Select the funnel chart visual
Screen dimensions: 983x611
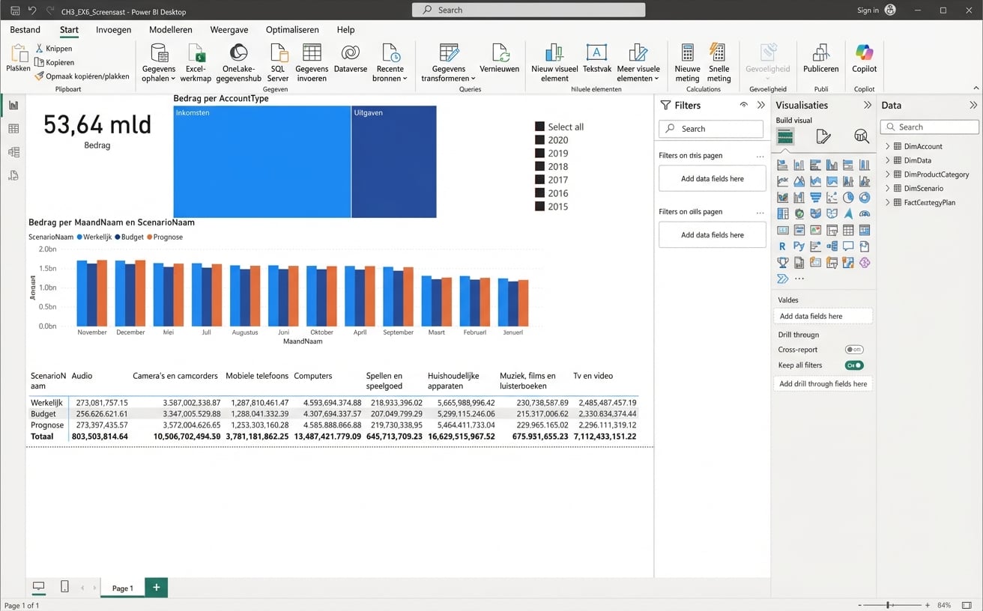[816, 197]
